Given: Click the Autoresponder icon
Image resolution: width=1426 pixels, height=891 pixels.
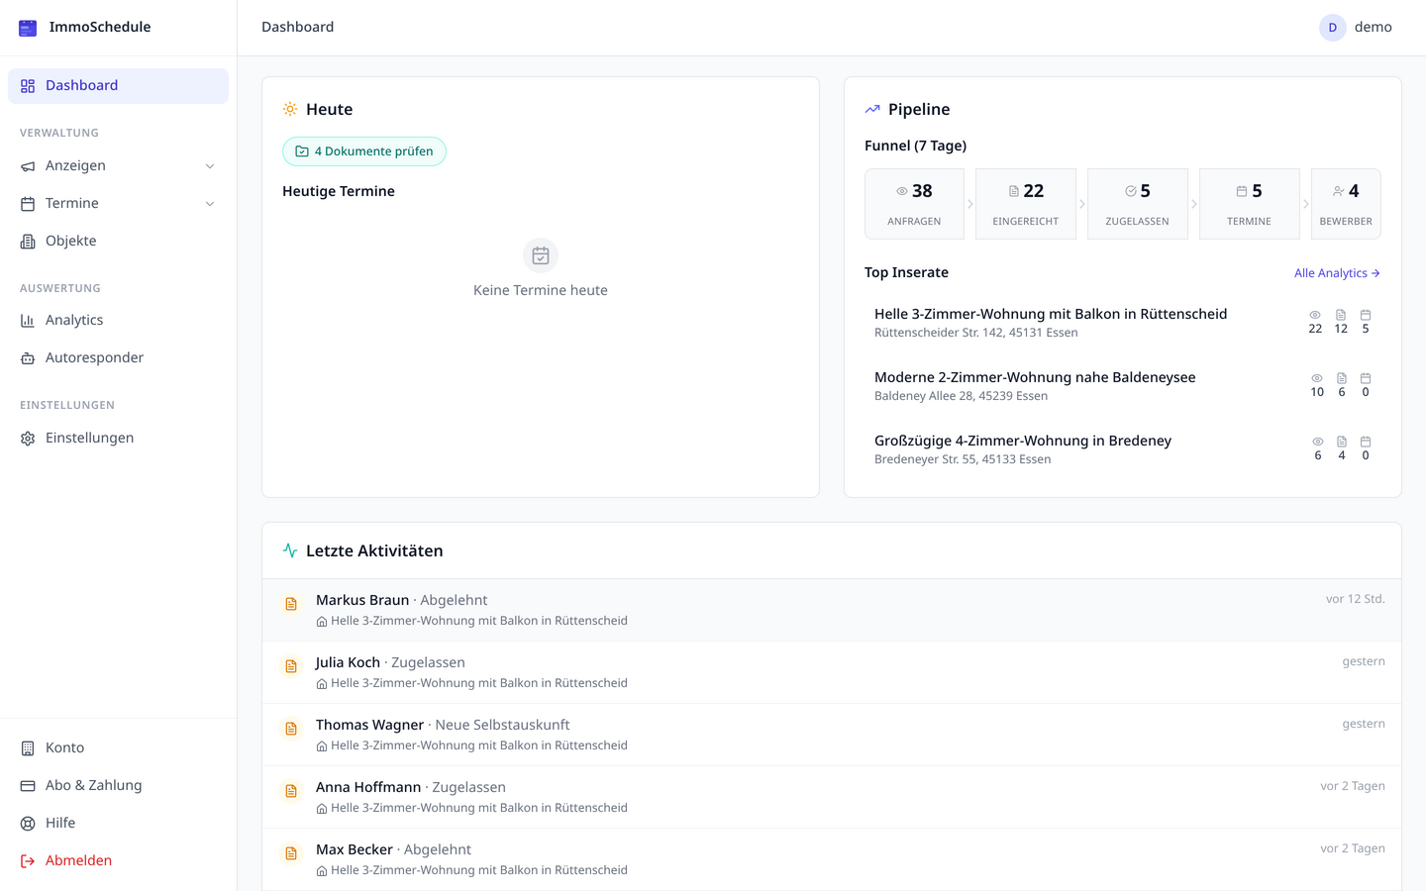Looking at the screenshot, I should tap(28, 357).
